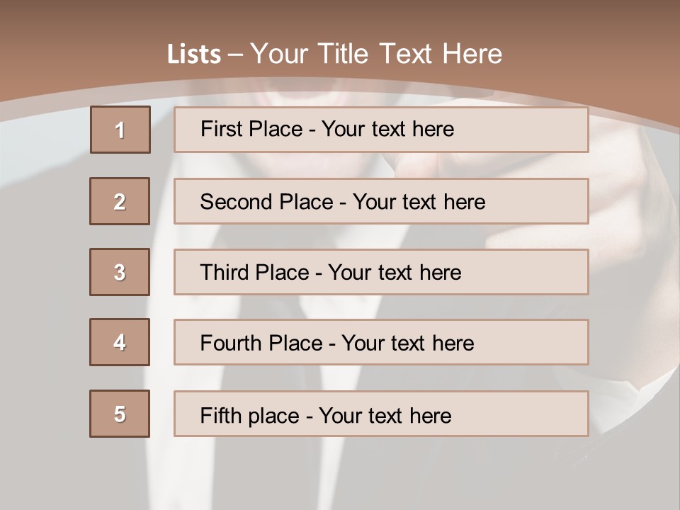Select the First Place text bar
This screenshot has height=510, width=680.
point(381,130)
